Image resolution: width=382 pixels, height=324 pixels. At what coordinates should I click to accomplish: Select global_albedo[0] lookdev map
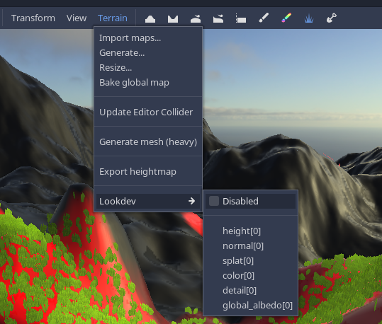250,305
